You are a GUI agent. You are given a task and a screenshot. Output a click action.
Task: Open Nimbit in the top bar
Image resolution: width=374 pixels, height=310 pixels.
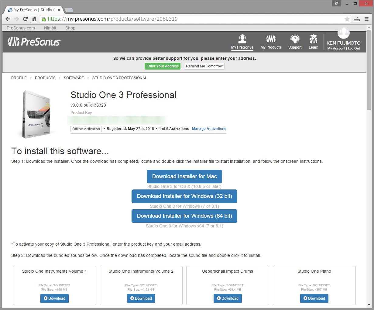point(50,28)
